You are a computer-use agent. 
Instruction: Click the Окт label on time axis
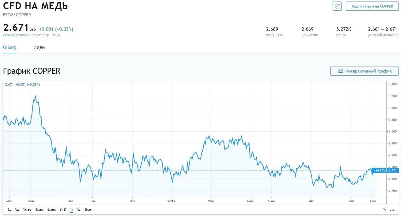pyautogui.click(x=352, y=201)
